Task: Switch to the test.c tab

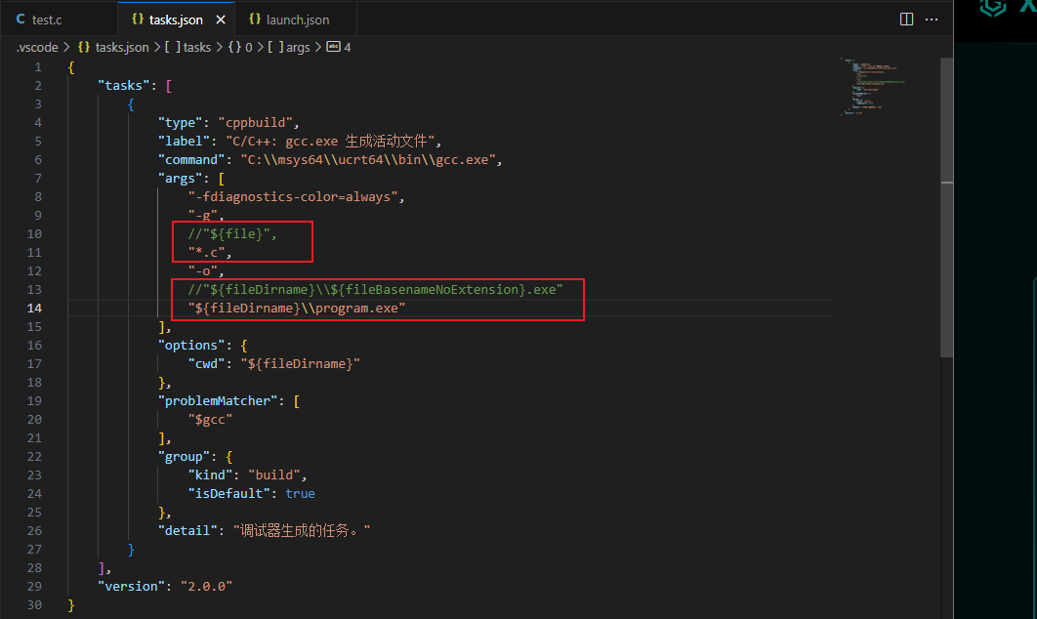Action: [x=47, y=20]
